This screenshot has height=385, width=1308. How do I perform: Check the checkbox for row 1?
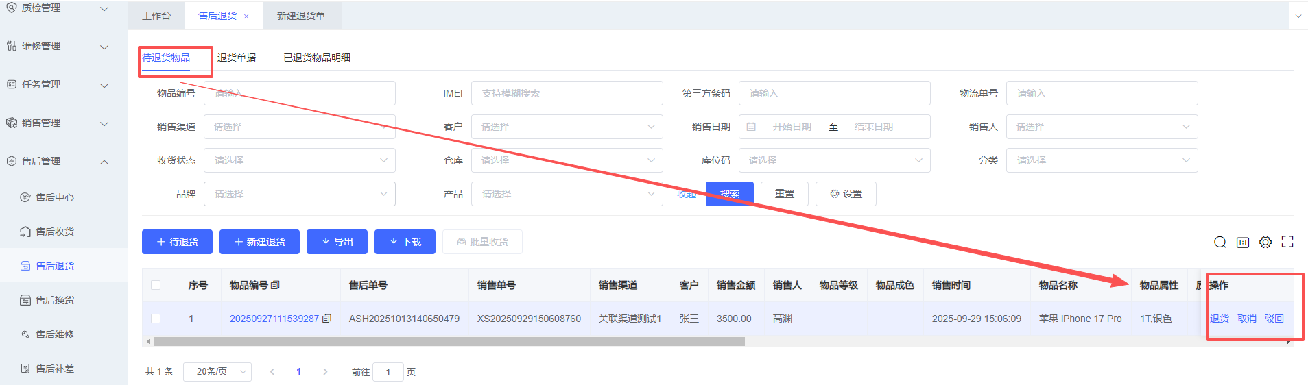pos(156,319)
